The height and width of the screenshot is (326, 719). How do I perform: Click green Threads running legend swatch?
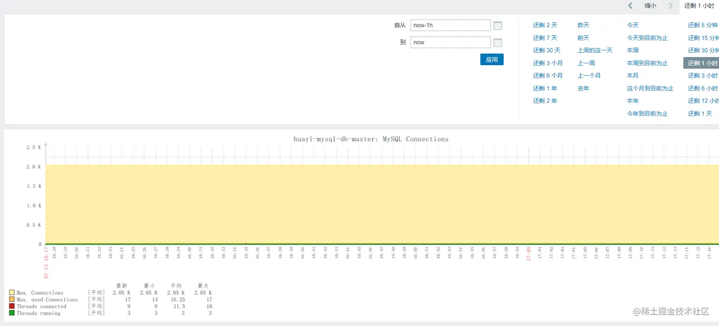point(12,313)
